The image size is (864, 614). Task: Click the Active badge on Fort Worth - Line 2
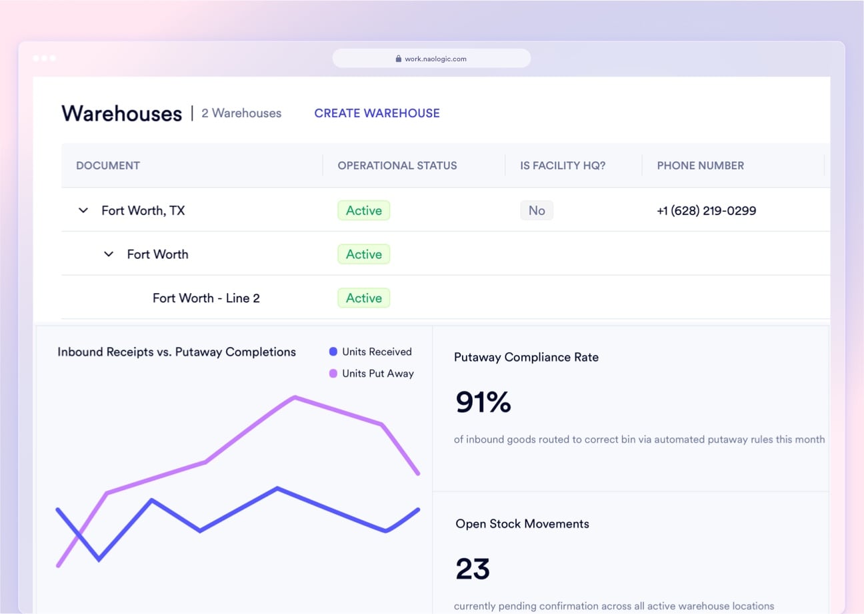pos(363,298)
